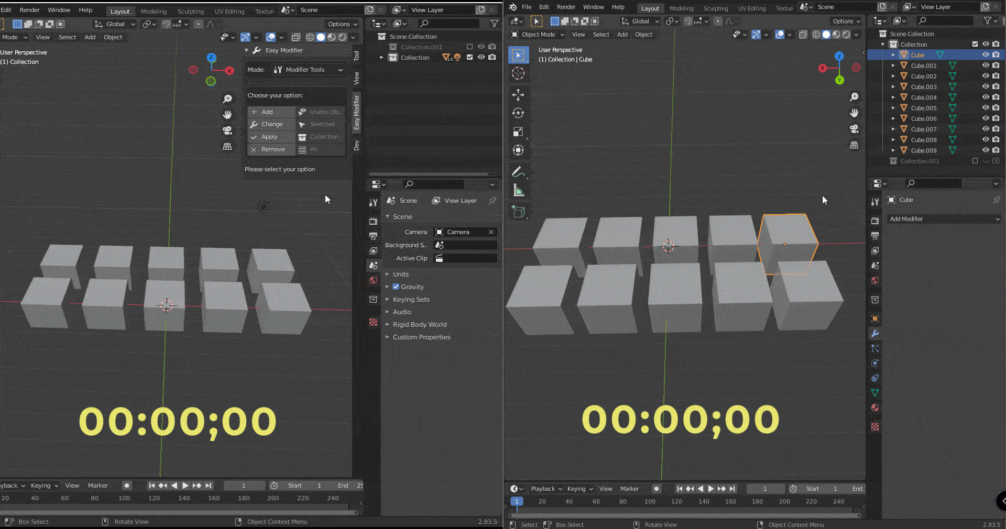Disable render for Cube.005
This screenshot has height=529, width=1006.
point(996,108)
